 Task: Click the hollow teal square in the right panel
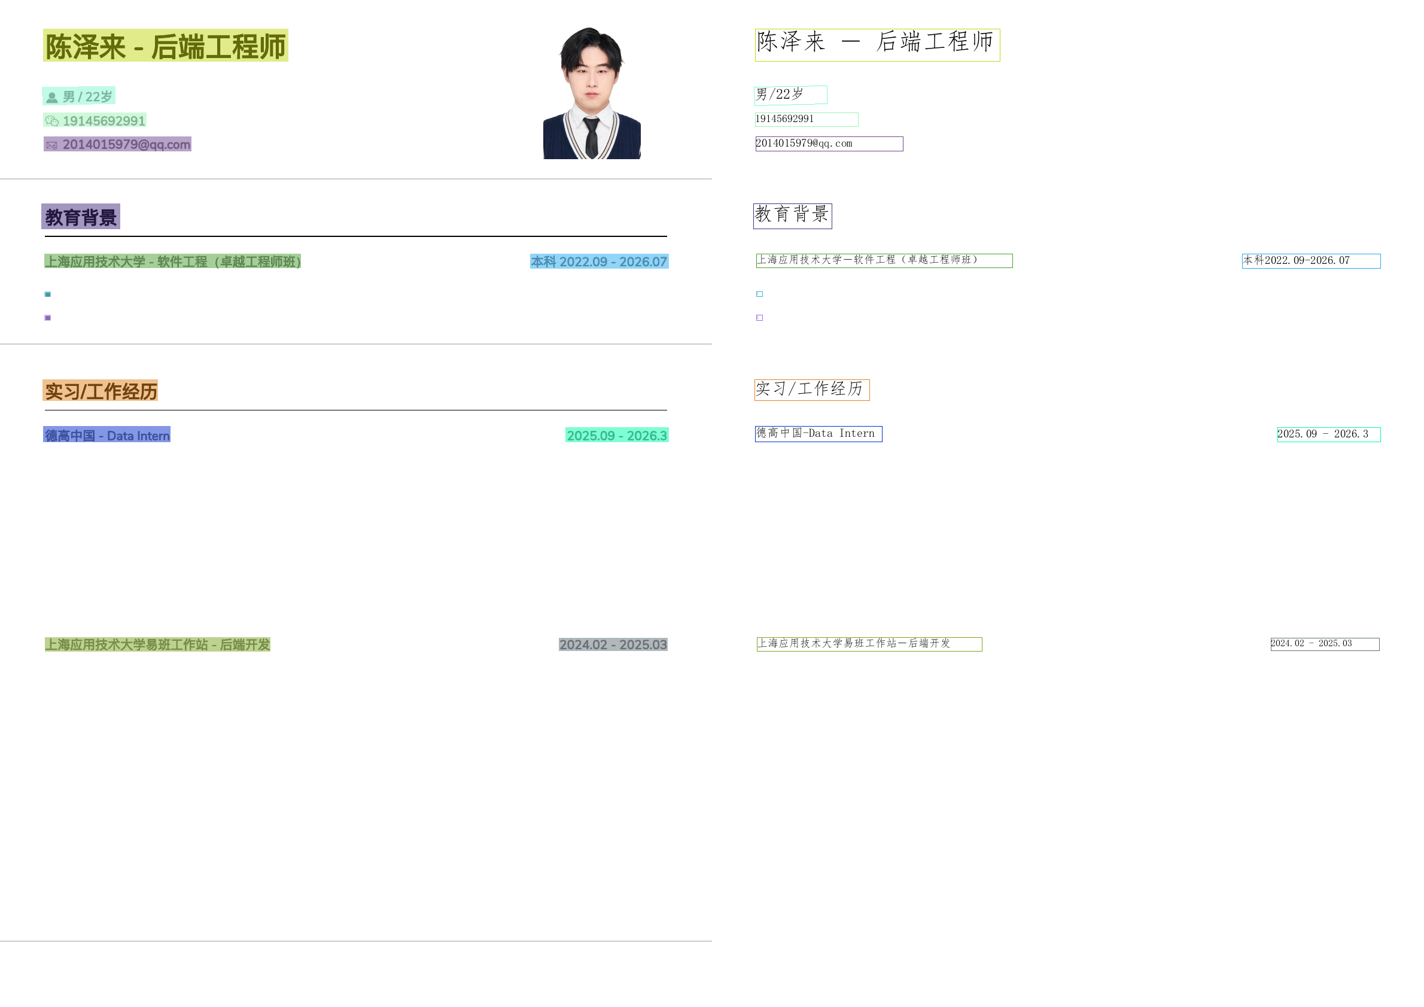tap(760, 294)
